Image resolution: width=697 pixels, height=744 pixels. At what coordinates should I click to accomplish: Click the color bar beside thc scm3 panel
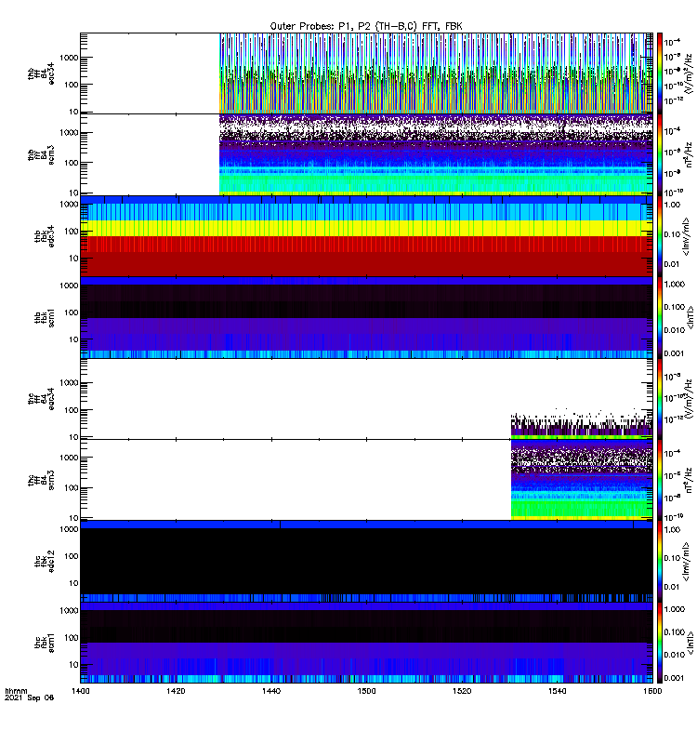(x=659, y=480)
